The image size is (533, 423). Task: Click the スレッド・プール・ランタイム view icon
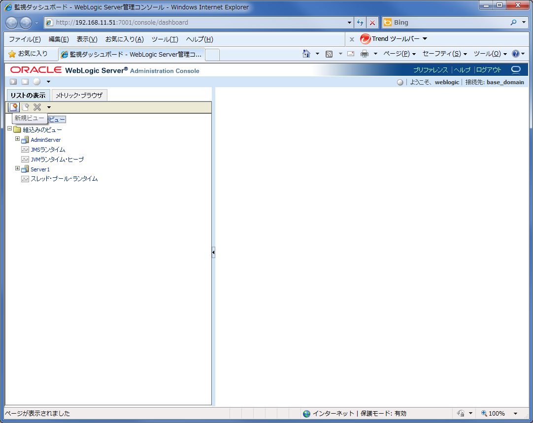click(x=25, y=179)
